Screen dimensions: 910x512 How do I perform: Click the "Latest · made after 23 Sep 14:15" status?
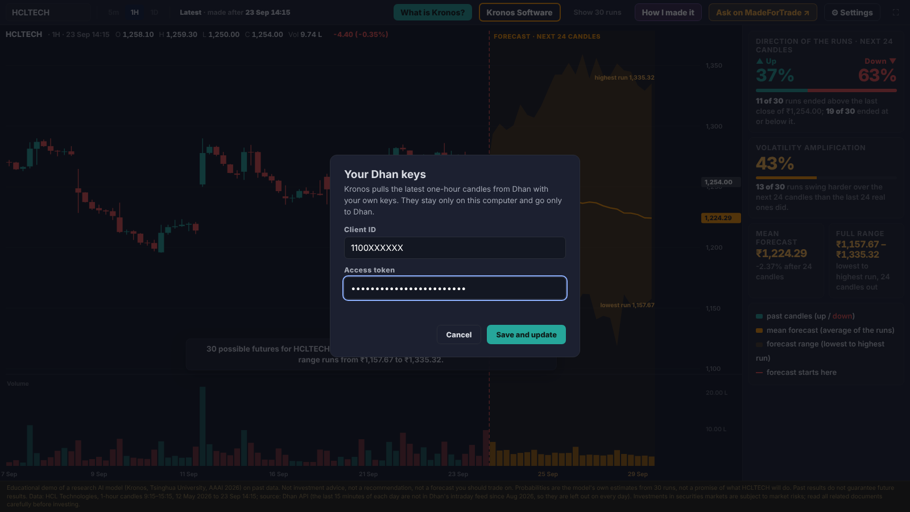click(235, 13)
